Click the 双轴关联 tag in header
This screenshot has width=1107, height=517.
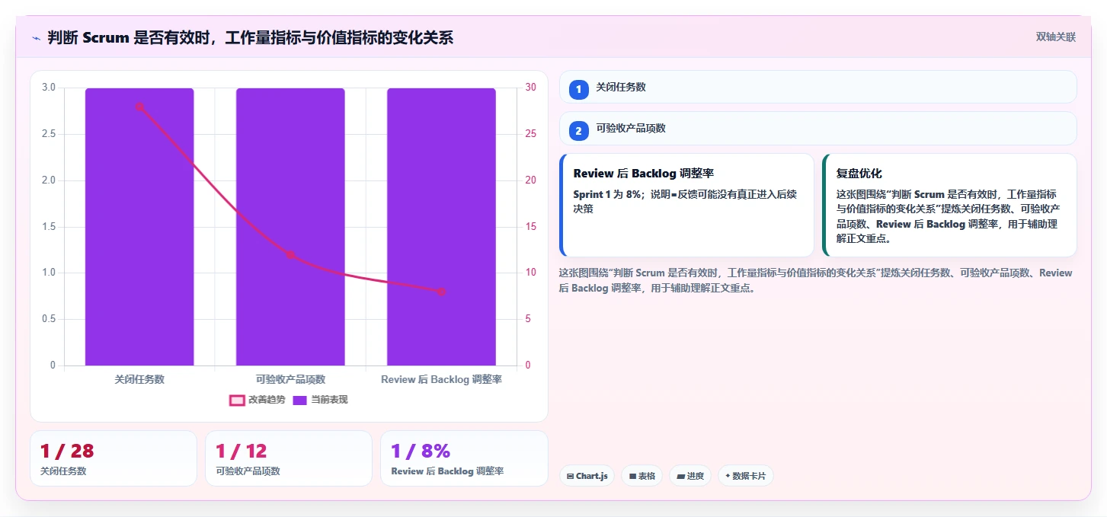(x=1055, y=37)
